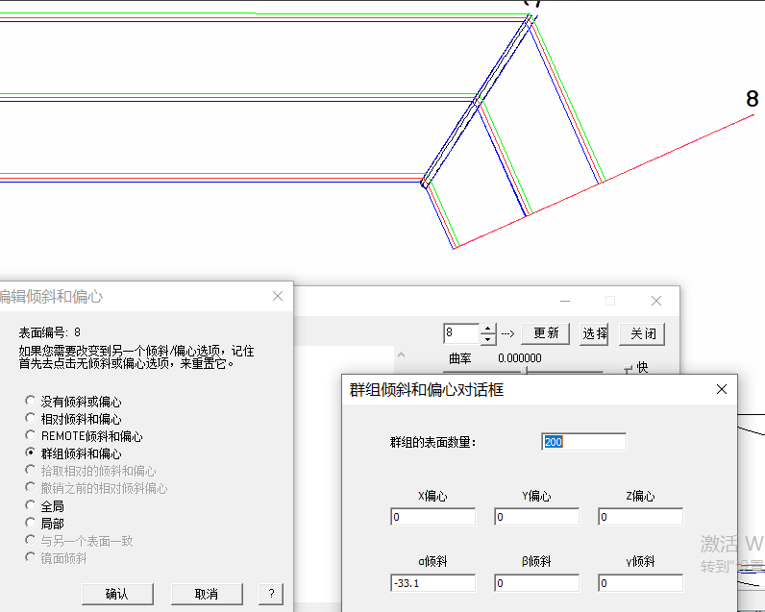Close the 编辑倾斜和偏心 dialog
This screenshot has height=612, width=765.
[278, 296]
